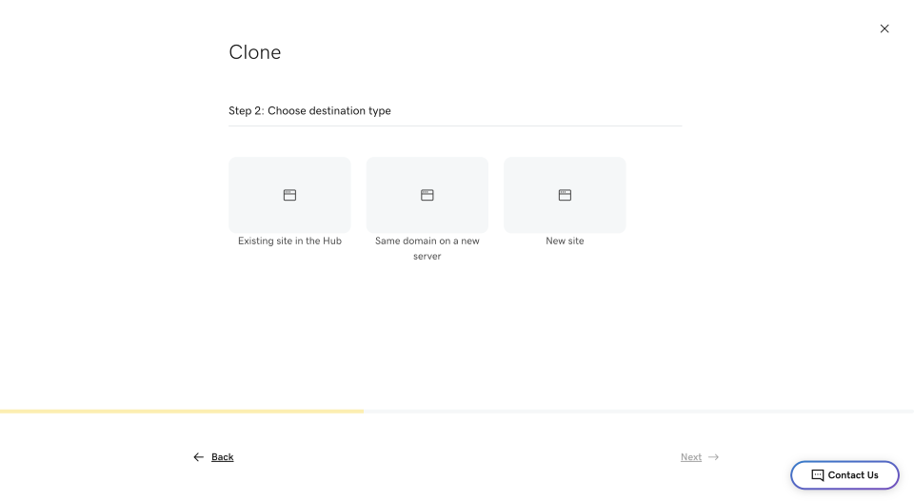Click the chat bubble icon in Contact Us
This screenshot has width=914, height=501.
click(x=817, y=475)
